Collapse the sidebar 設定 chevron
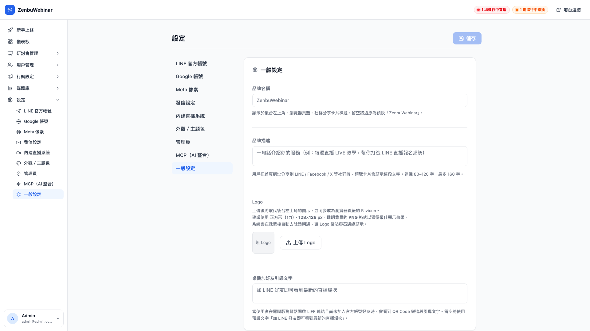Viewport: 590px width, 331px height. coord(58,100)
